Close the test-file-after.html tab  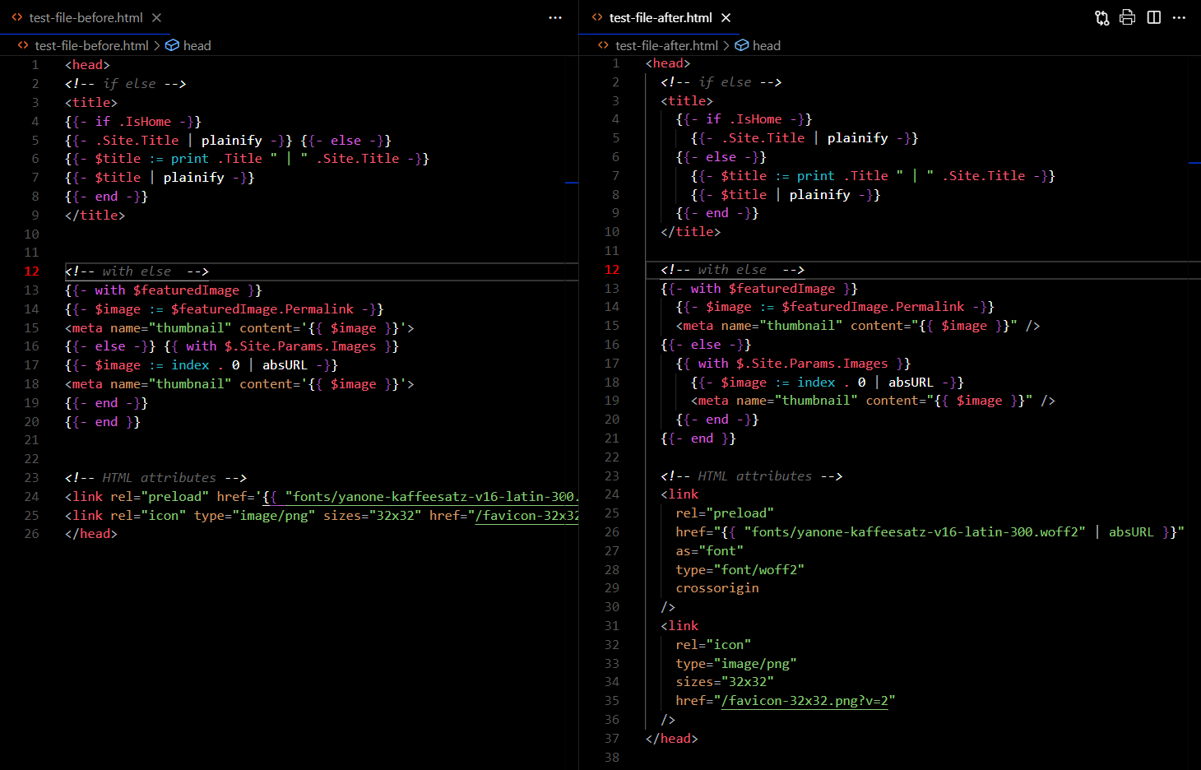[726, 17]
